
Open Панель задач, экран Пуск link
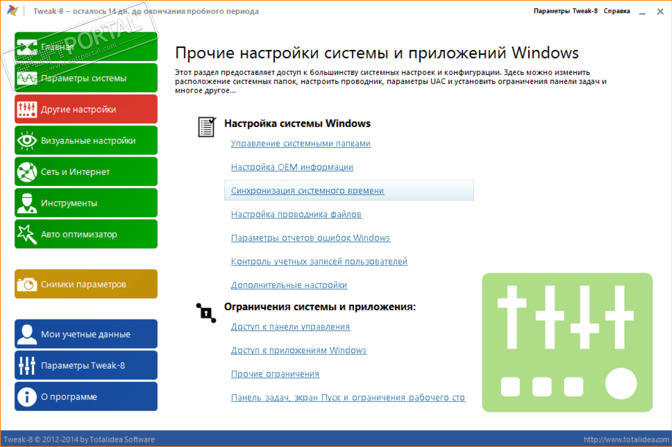[x=348, y=398]
